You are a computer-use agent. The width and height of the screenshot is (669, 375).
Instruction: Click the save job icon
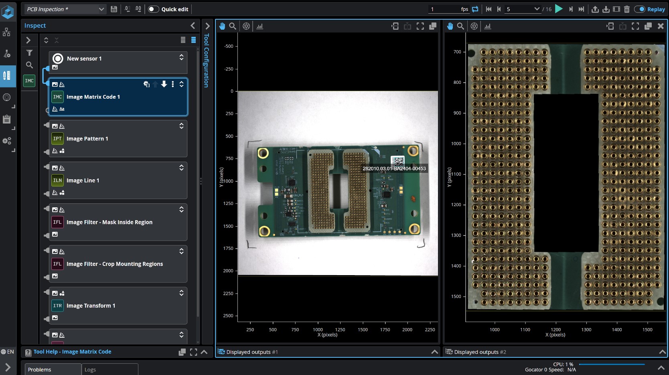point(114,9)
